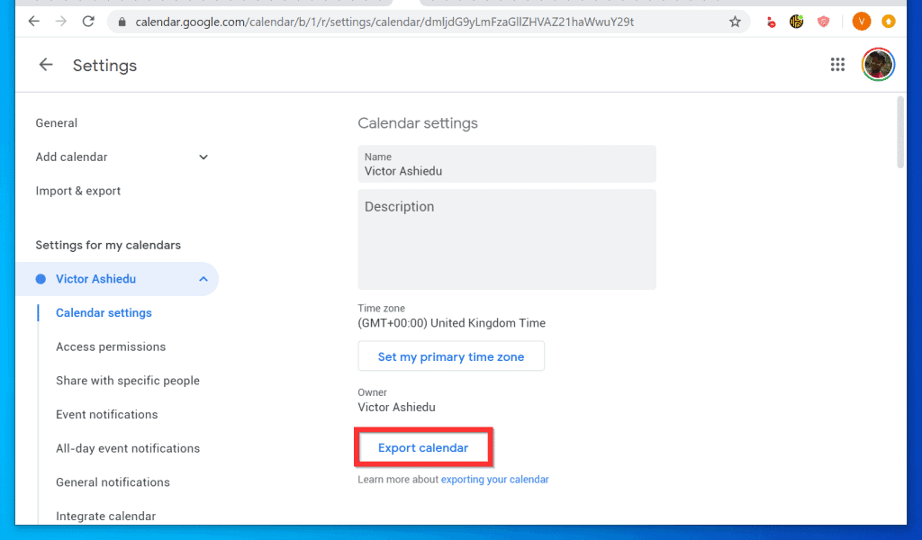Image resolution: width=922 pixels, height=540 pixels.
Task: Reload the page in the browser
Action: coord(88,22)
